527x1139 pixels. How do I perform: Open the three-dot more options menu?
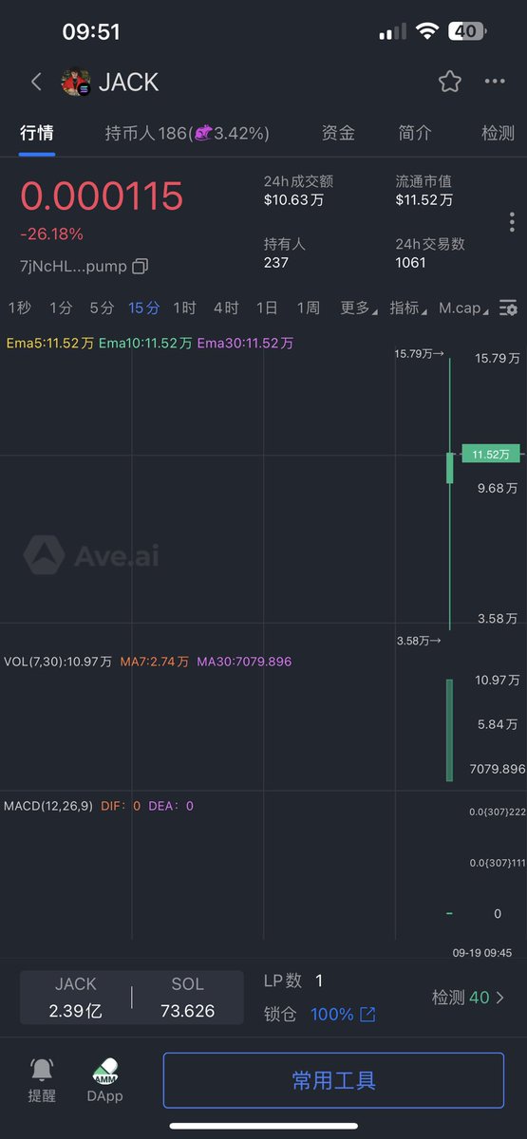(495, 82)
